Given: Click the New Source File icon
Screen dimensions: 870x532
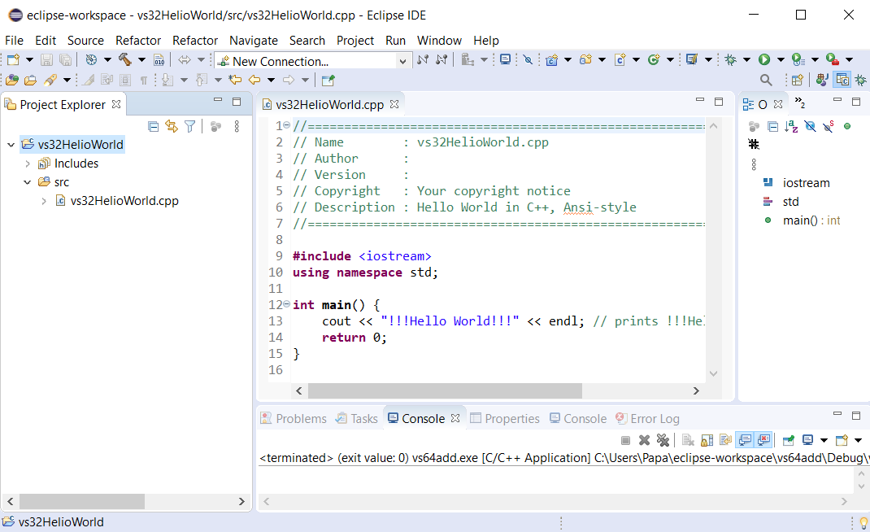Looking at the screenshot, I should point(620,59).
